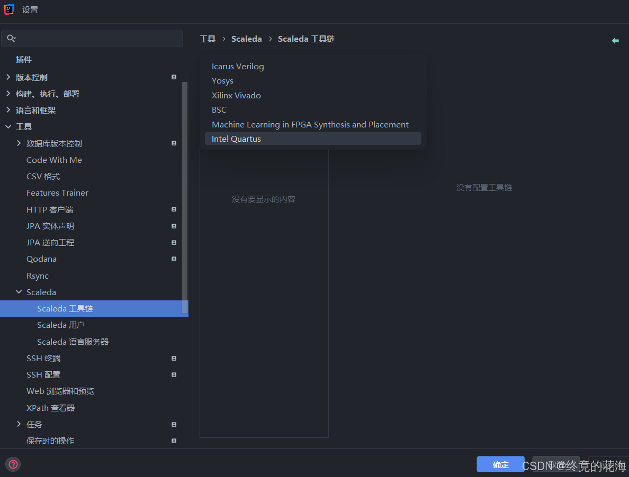Click the IntelliJ IDEA logo icon

[x=9, y=10]
